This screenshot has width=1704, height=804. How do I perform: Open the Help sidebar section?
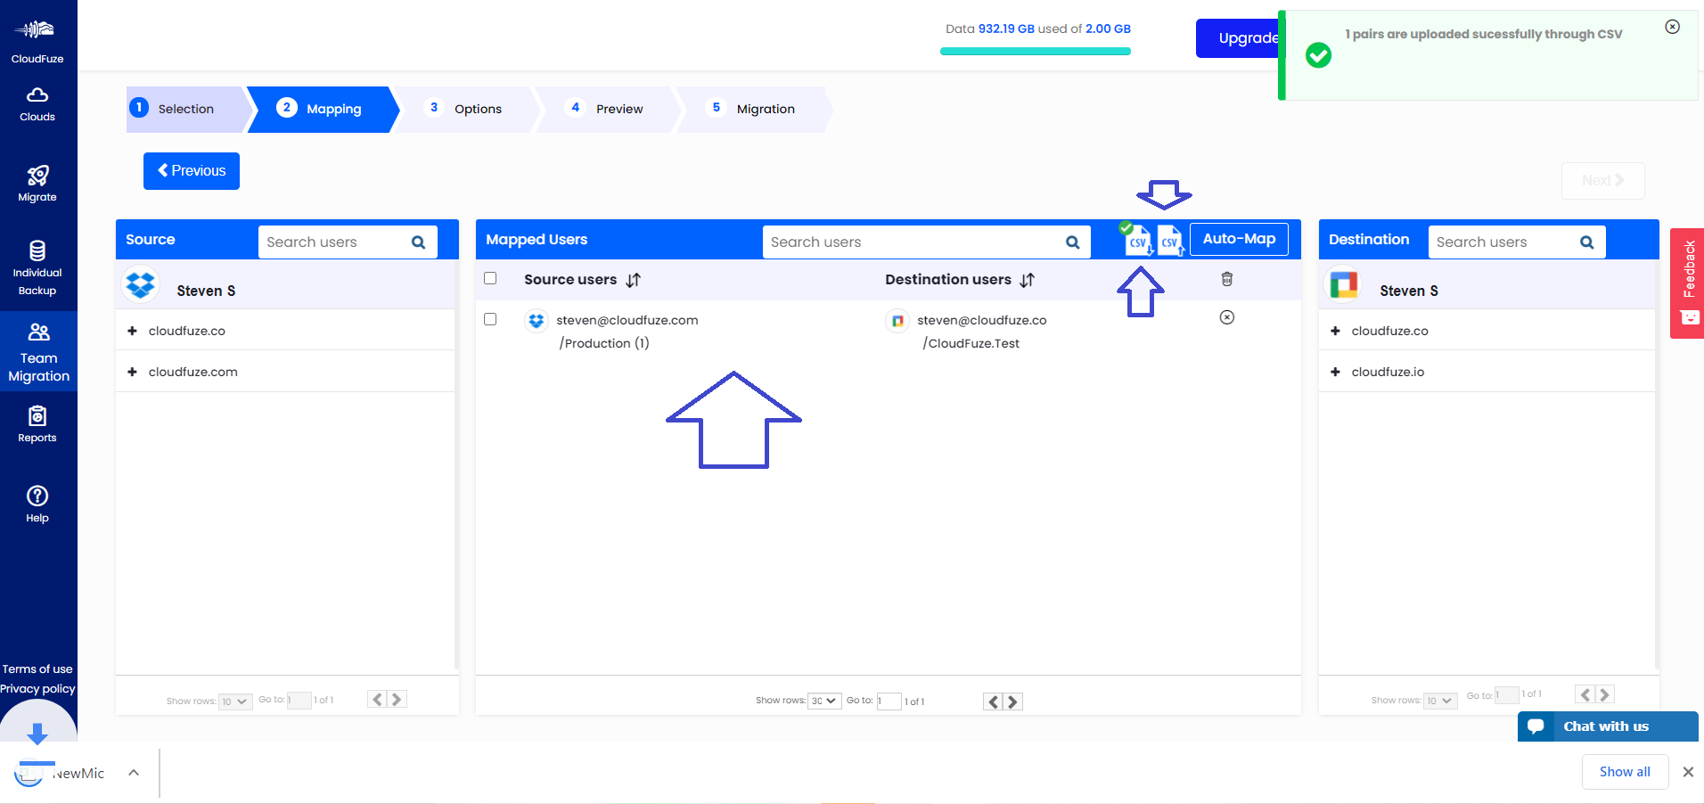pos(37,505)
